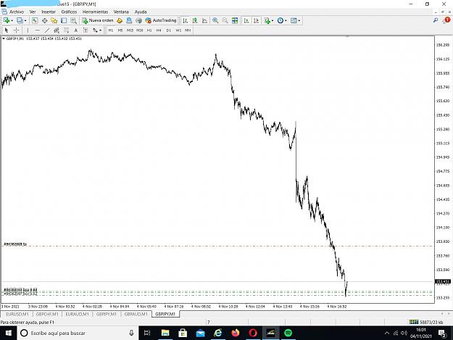
Task: Switch to the GBPAUD,M1 chart tab
Action: 136,314
